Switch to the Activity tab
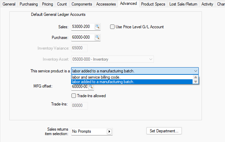225x142 pixels. tap(207, 4)
